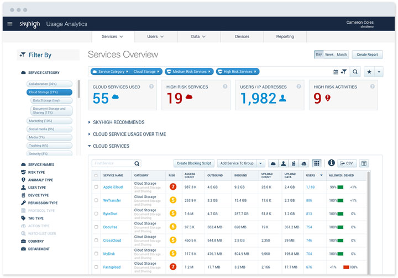Switch to user view icon in table toolbar
398x278 pixels.
click(283, 164)
